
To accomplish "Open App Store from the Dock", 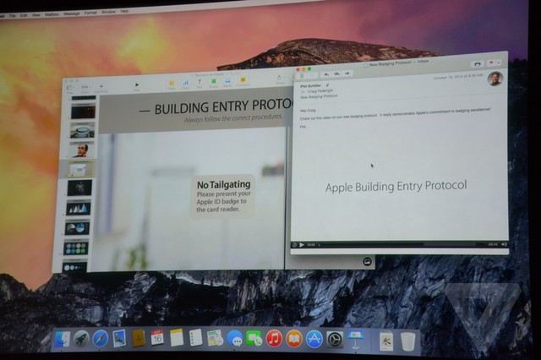I will pos(314,340).
